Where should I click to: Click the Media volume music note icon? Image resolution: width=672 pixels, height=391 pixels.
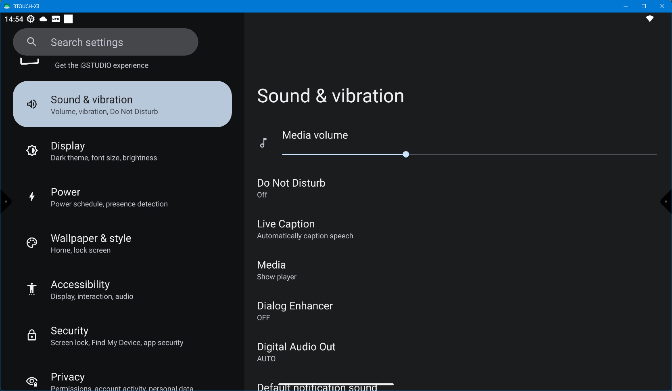[263, 143]
